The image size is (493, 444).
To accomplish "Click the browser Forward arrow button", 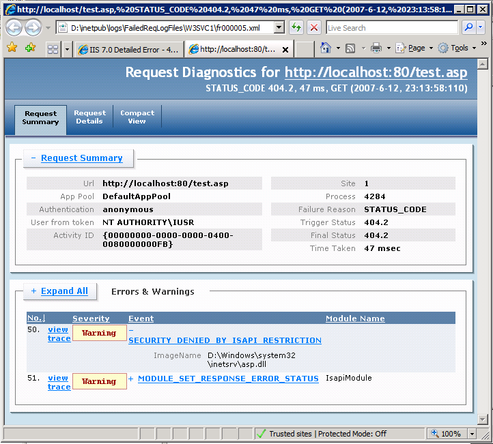I will pos(33,28).
